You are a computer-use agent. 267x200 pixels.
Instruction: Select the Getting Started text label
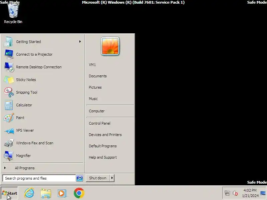28,42
